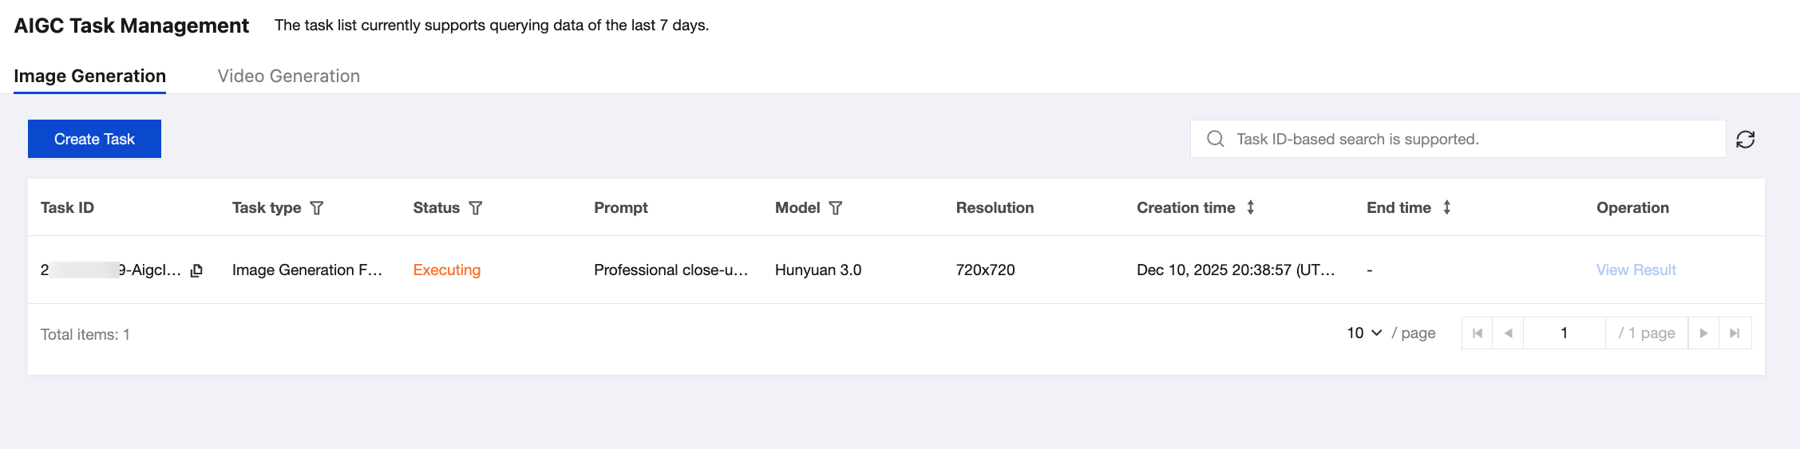Screen dimensions: 1800x449
Task: Select the Image Generation tab
Action: pyautogui.click(x=89, y=76)
